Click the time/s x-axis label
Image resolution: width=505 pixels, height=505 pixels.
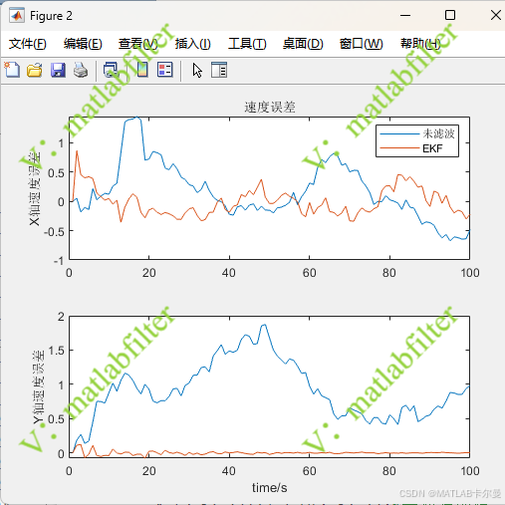(x=269, y=488)
